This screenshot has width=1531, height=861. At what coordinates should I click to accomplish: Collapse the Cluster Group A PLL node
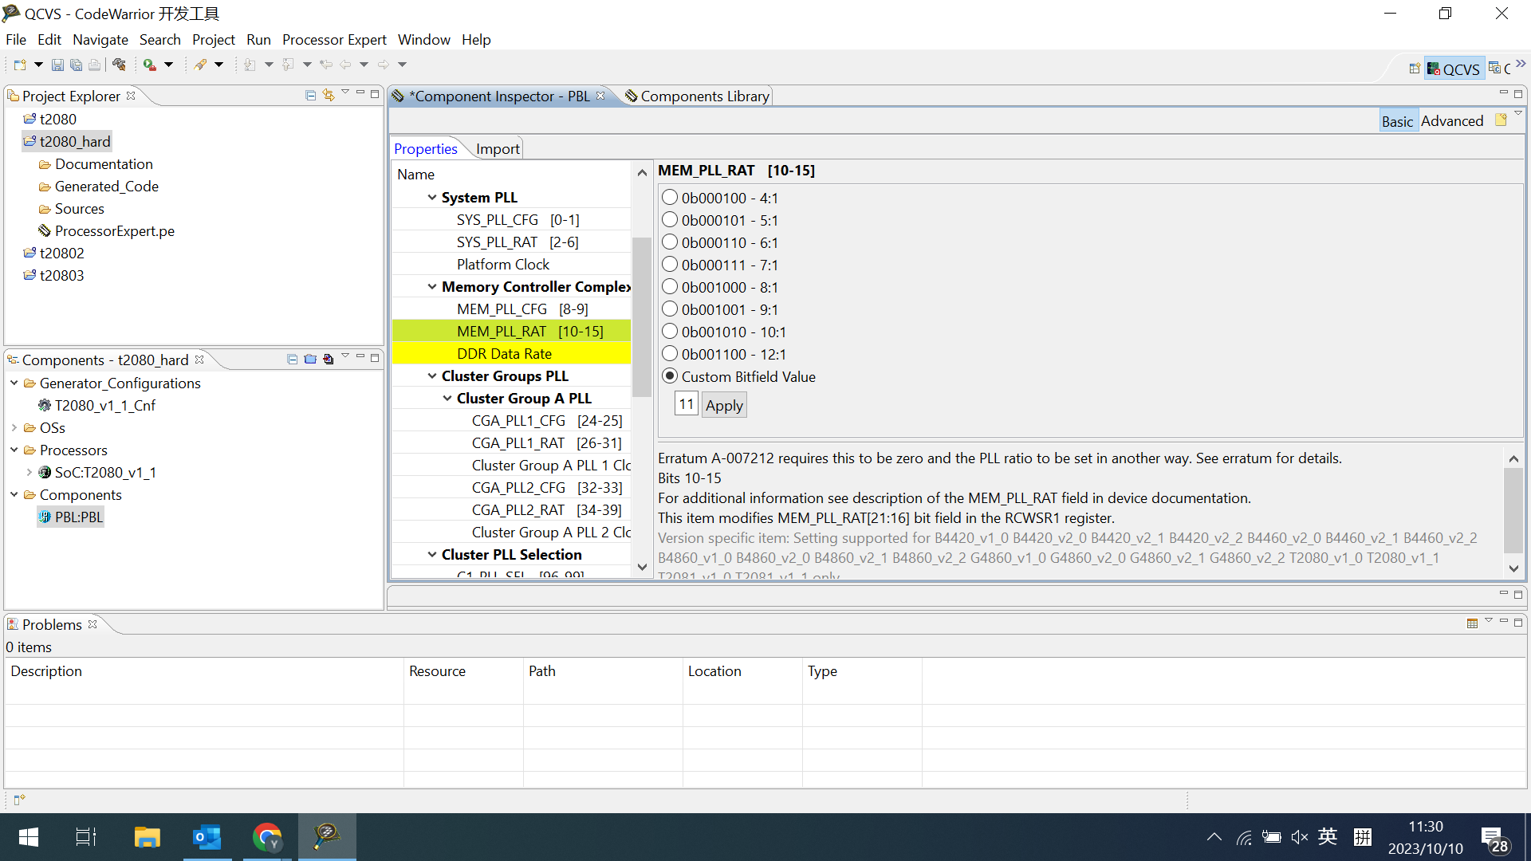click(447, 398)
